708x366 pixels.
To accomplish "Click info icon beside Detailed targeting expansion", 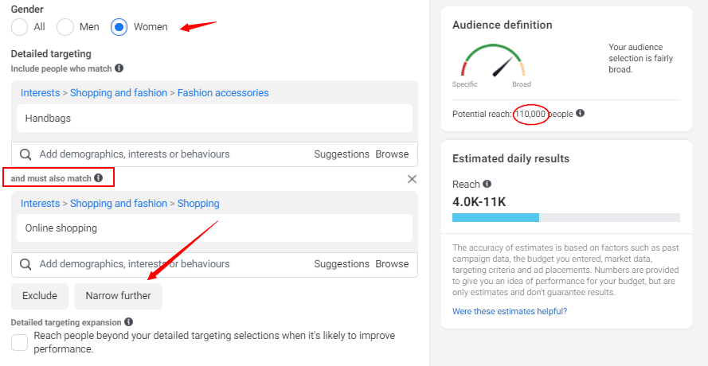I will 129,322.
